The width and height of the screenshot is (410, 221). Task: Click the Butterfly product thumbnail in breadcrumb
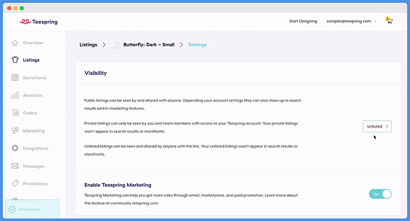[115, 45]
